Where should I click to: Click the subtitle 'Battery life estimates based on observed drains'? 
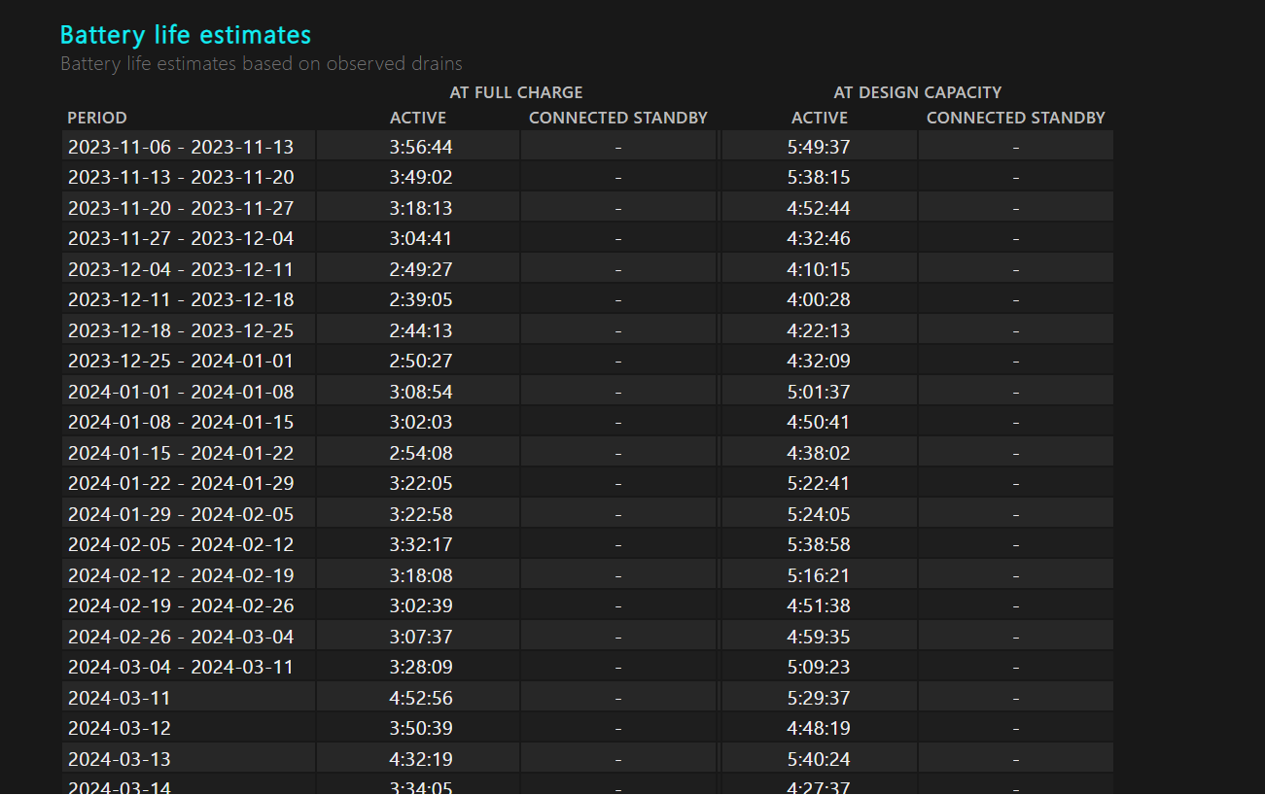tap(262, 64)
